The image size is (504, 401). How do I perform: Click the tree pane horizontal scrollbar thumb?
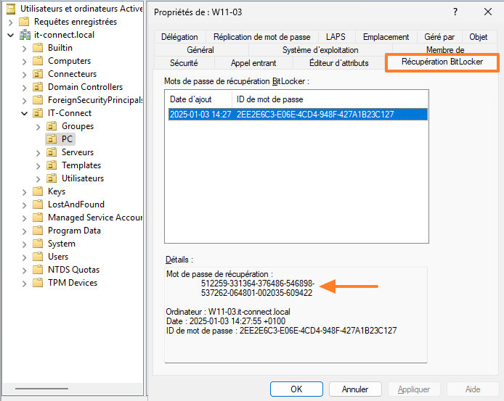42,389
